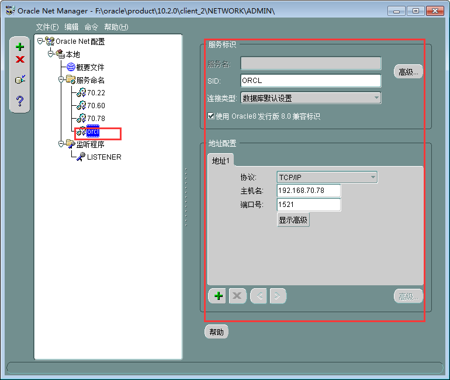Screen dimensions: 450x380
Task: Click the 监听程序 folder icon
Action: (x=71, y=144)
